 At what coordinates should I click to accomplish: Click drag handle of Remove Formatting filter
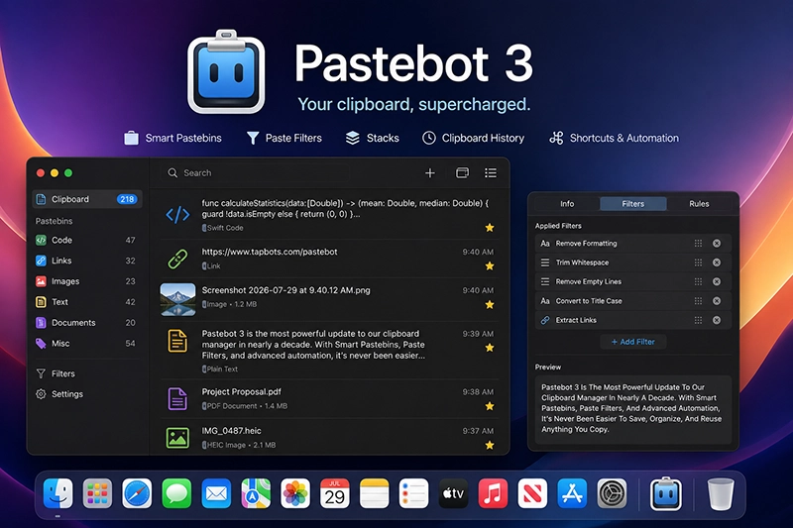coord(699,244)
